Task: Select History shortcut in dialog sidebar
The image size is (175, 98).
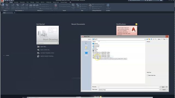Action: coord(86,43)
